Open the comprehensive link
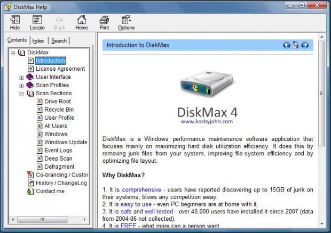 coord(141,190)
